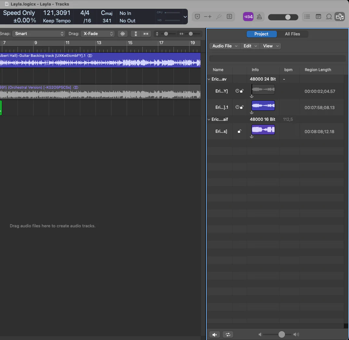Open LCD display mode dropdown arrow
Image resolution: width=349 pixels, height=340 pixels.
click(185, 17)
